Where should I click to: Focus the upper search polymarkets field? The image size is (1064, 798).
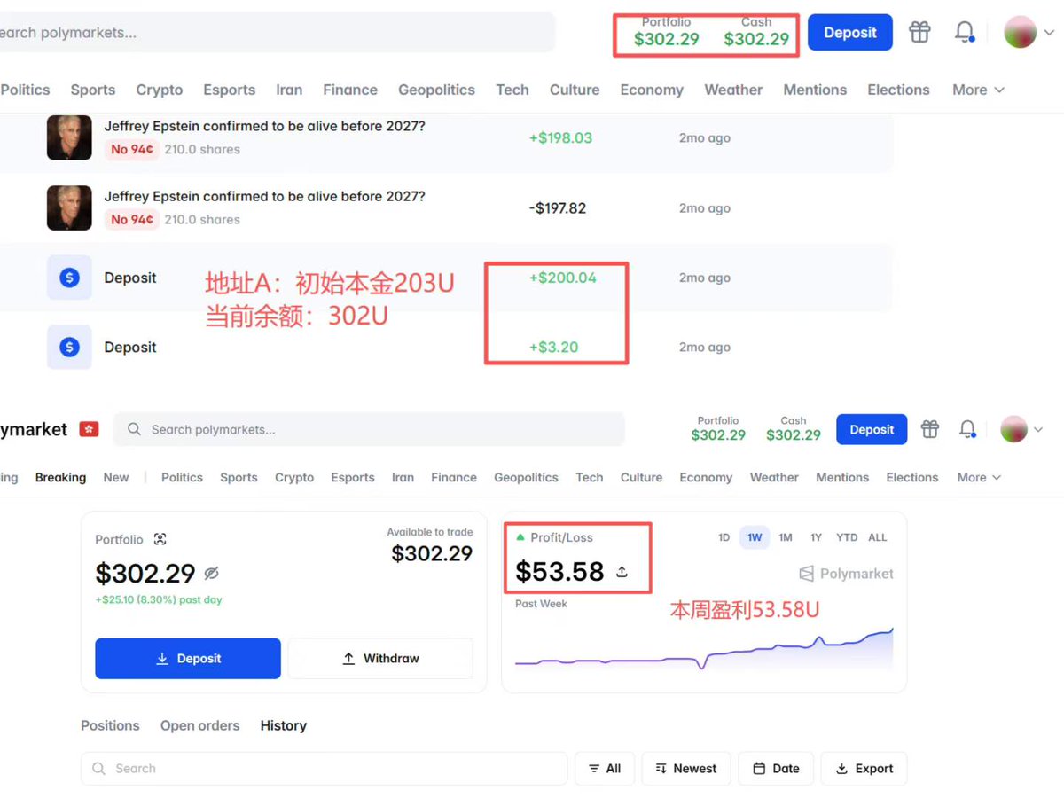pos(278,33)
